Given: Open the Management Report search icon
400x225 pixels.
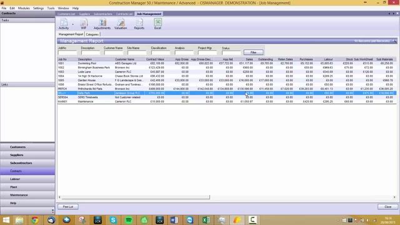Looking at the screenshot, I should [x=394, y=41].
